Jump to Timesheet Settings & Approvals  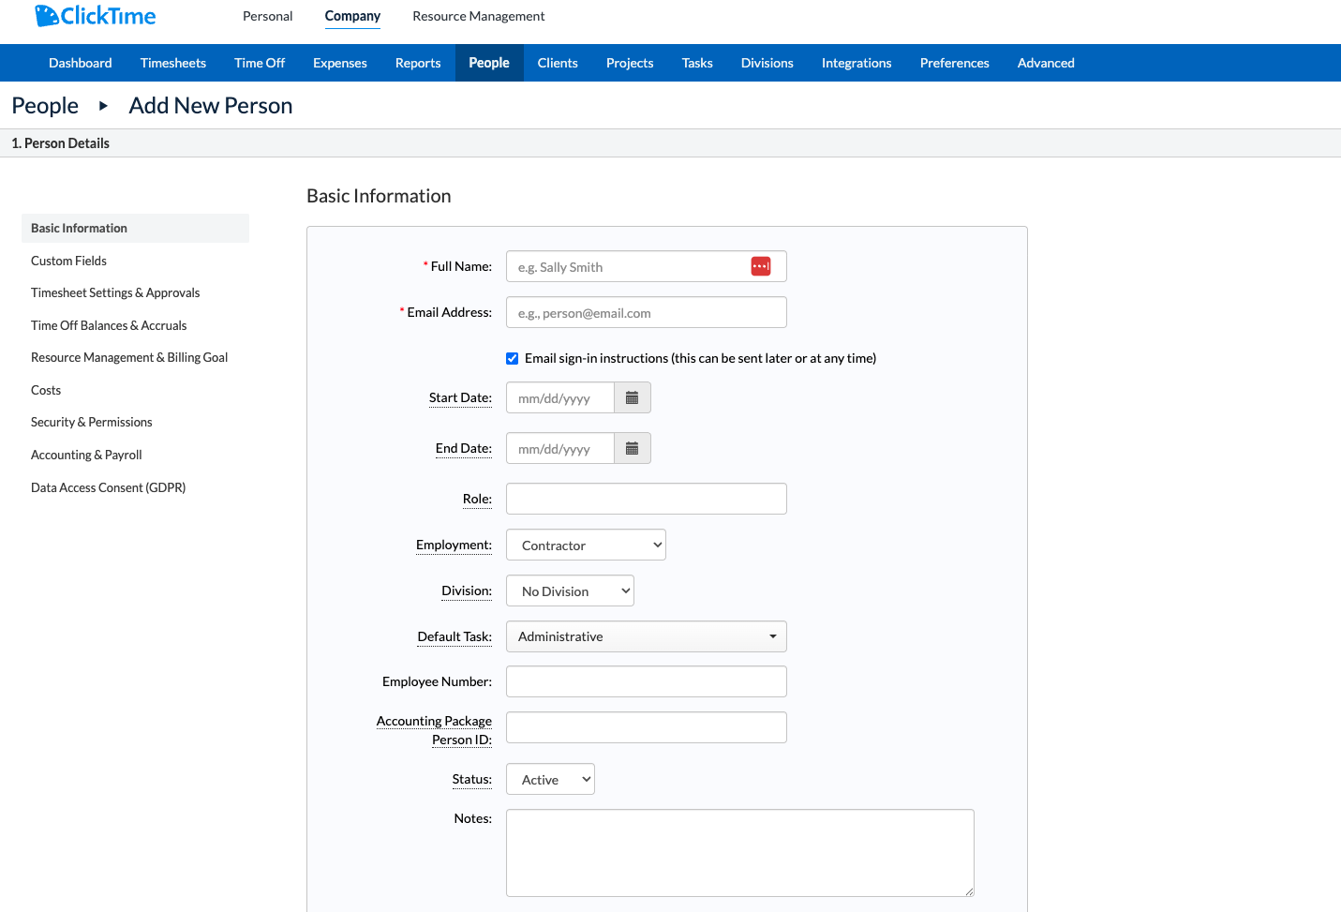pos(115,292)
